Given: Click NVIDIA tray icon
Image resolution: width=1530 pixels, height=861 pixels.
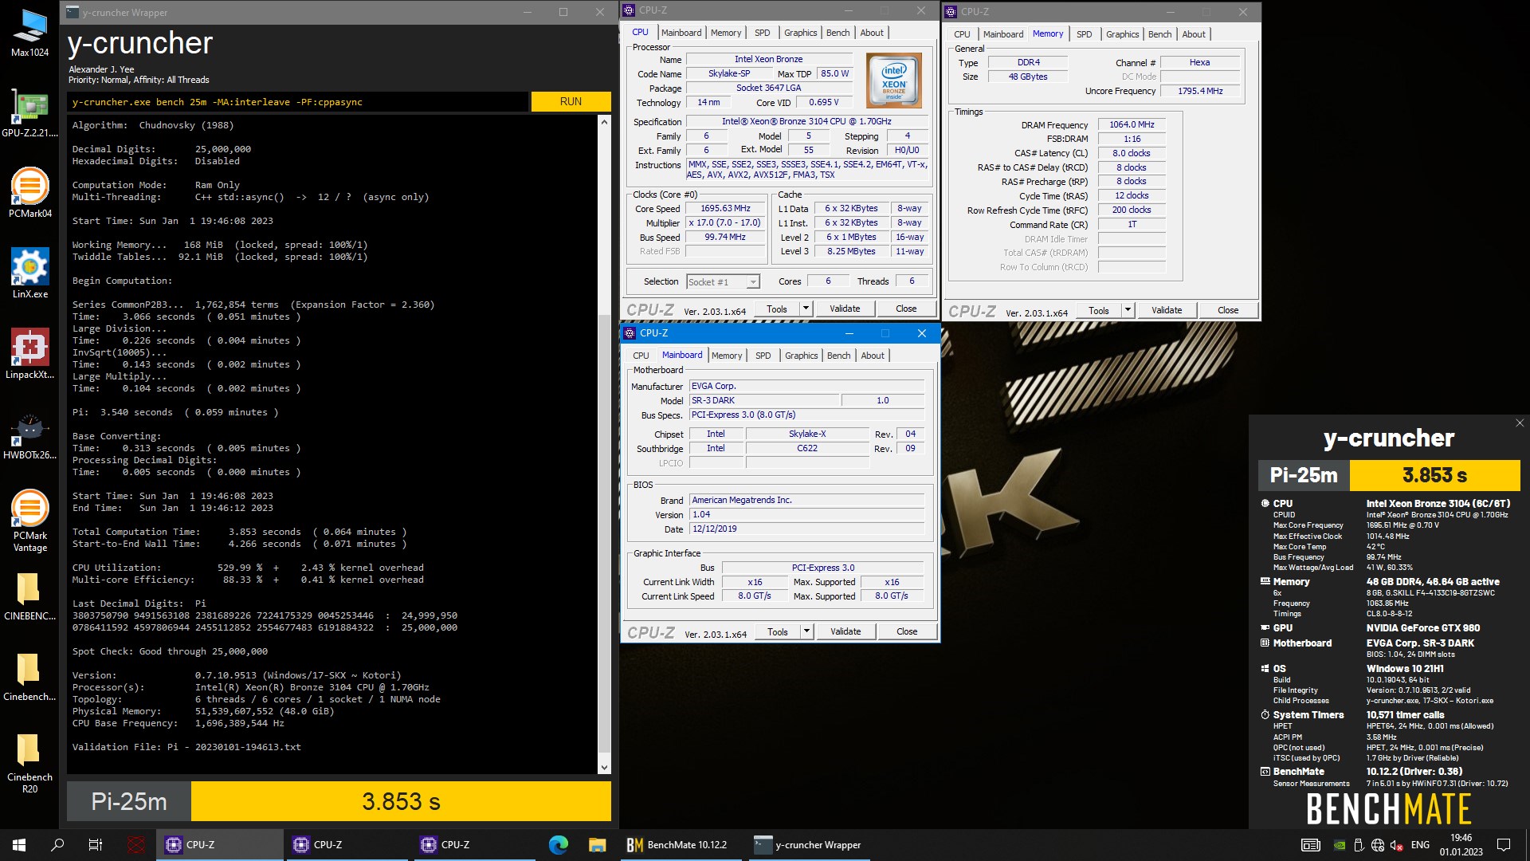Looking at the screenshot, I should [x=1340, y=845].
